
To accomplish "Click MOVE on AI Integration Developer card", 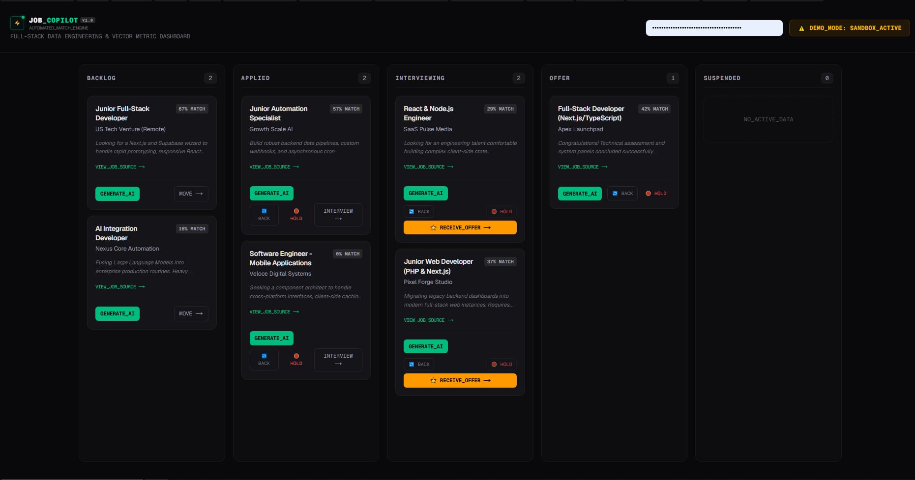I will pyautogui.click(x=191, y=313).
